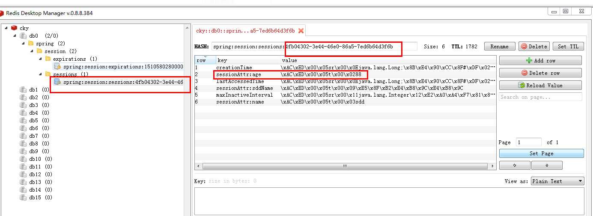
Task: Click the key column header
Action: click(x=248, y=60)
